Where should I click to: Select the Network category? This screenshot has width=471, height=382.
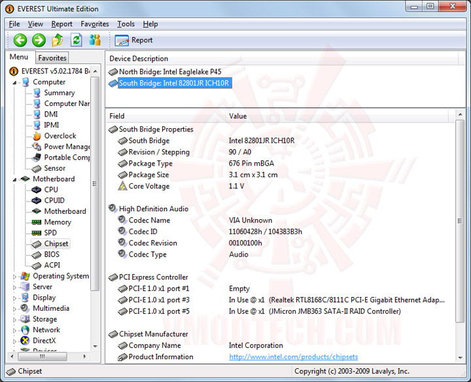pos(46,330)
